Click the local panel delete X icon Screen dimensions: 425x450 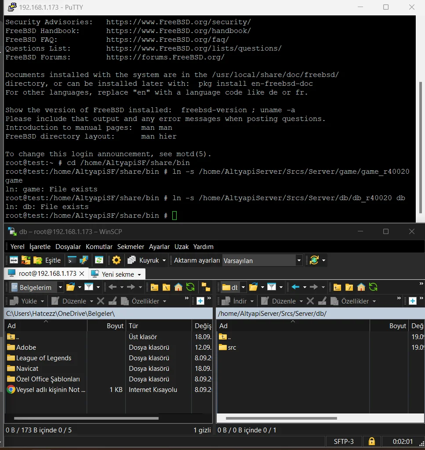pos(101,301)
